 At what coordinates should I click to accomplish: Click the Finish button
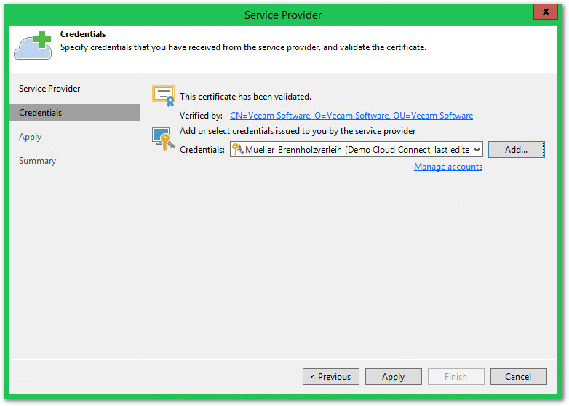pyautogui.click(x=455, y=377)
